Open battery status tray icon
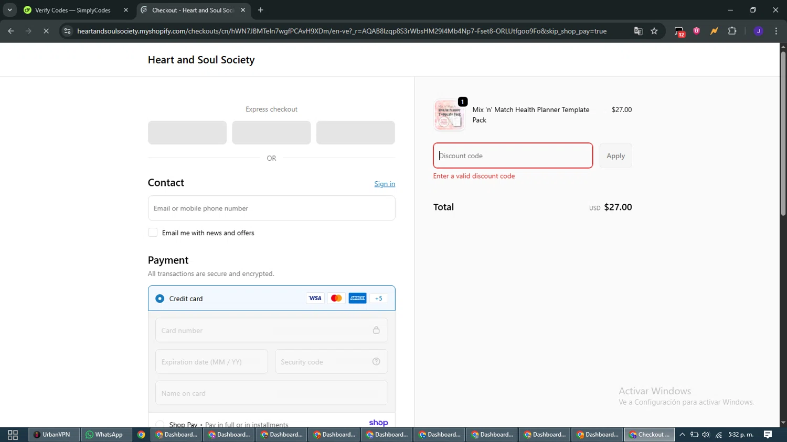This screenshot has width=787, height=442. (694, 435)
